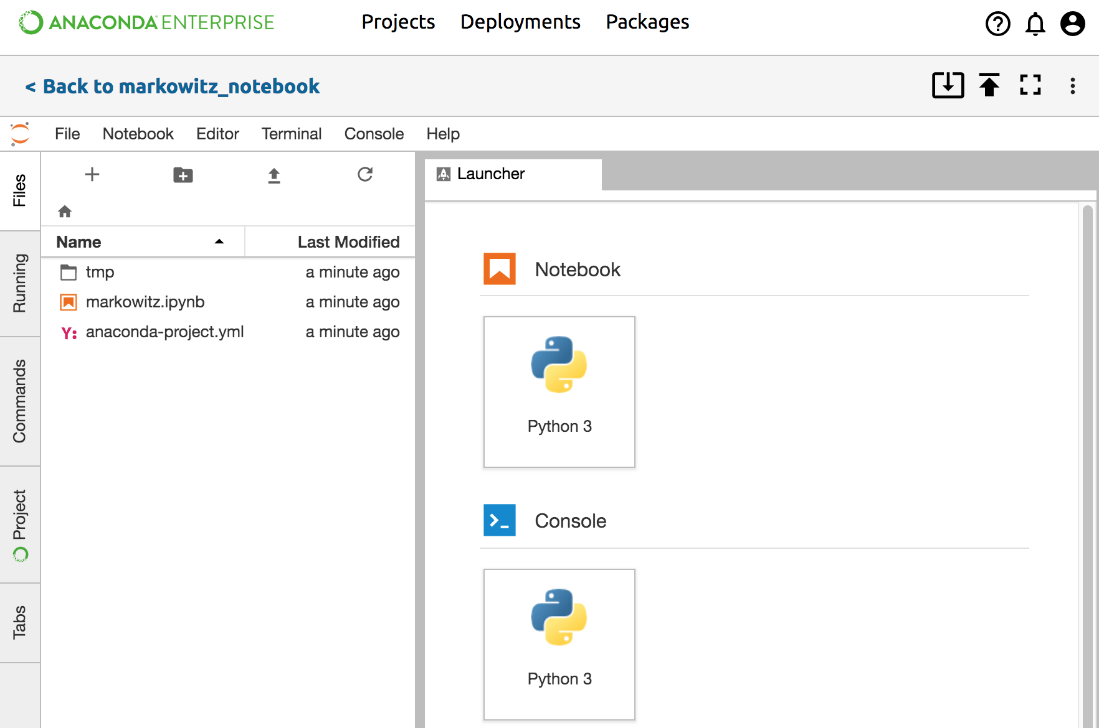Click the commit and push upload arrow
1099x728 pixels.
[x=989, y=85]
